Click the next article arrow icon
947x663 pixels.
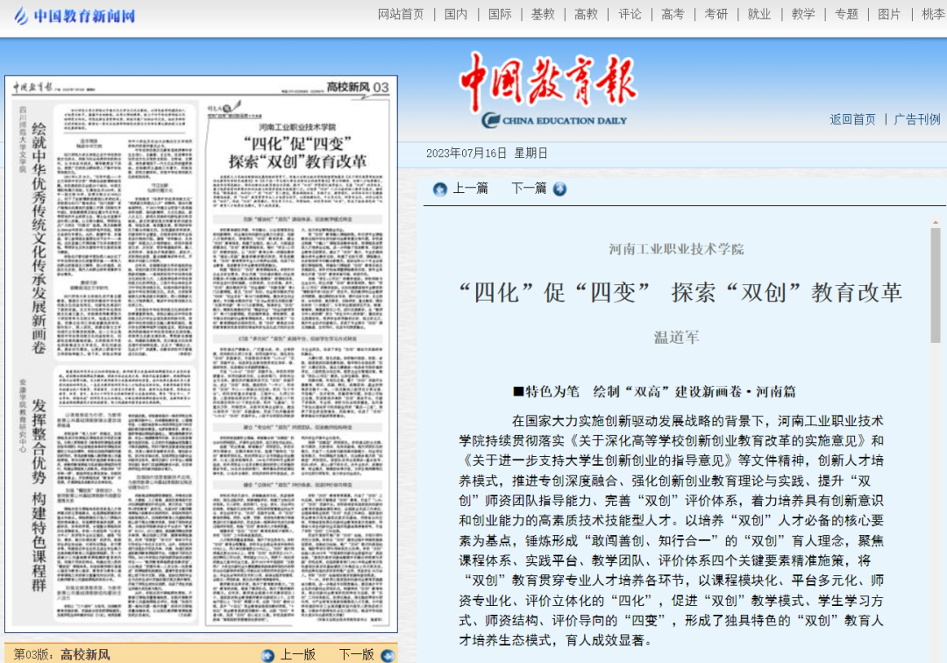pyautogui.click(x=559, y=189)
